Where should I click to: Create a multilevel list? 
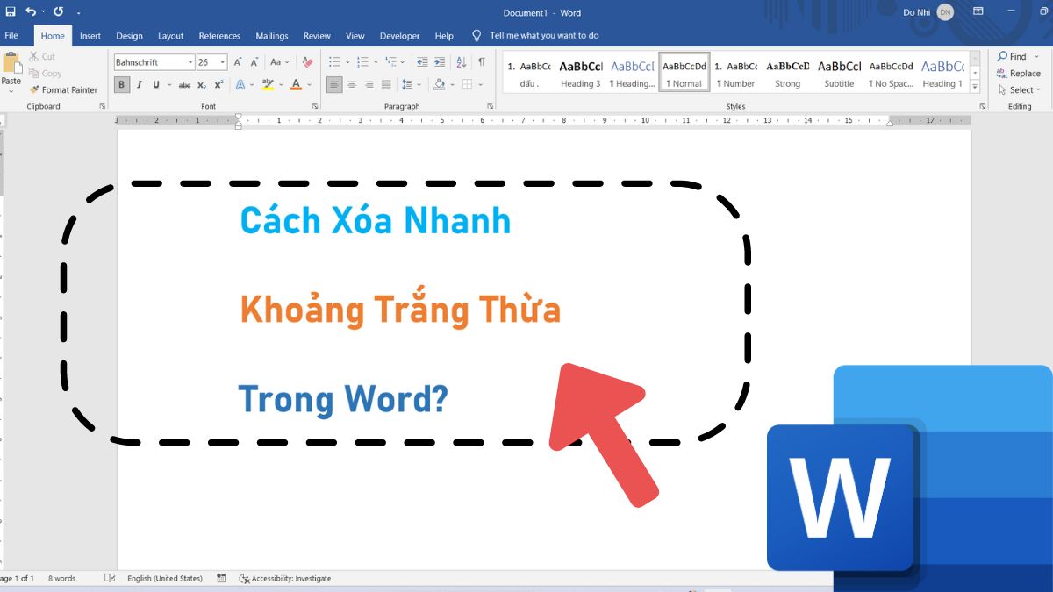(x=390, y=62)
